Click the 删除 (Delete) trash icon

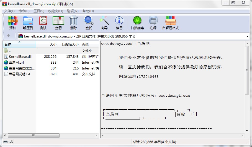(x=74, y=21)
